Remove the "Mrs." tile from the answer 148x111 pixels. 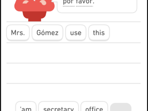(18, 33)
